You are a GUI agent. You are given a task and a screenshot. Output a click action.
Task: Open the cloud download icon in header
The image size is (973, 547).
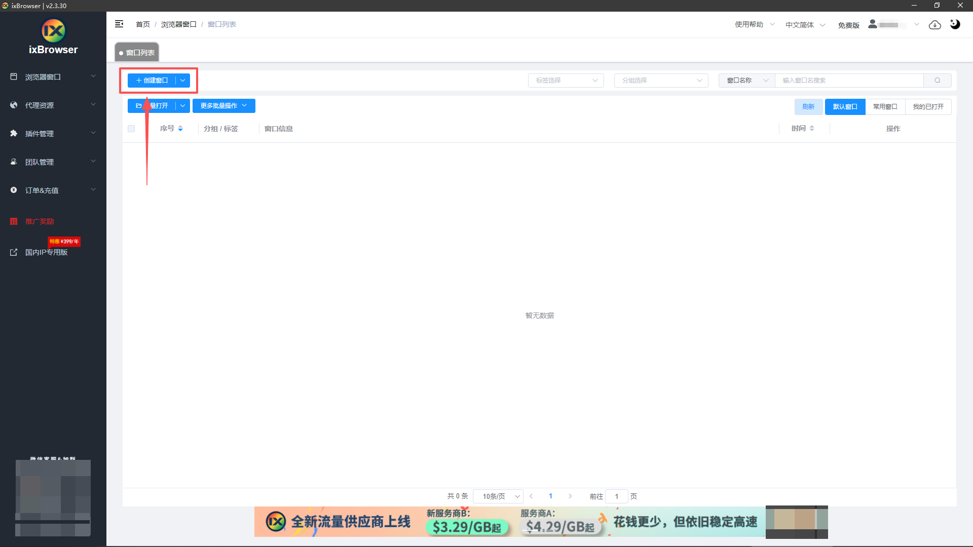pos(935,24)
